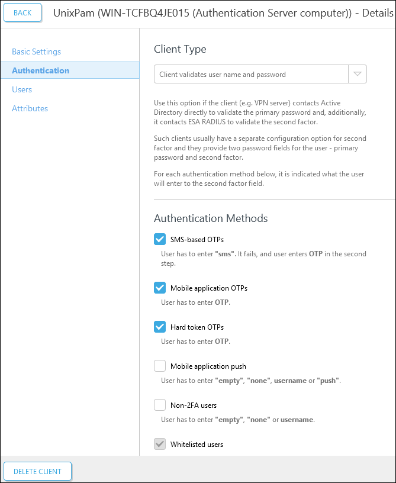Open the Attributes section
The width and height of the screenshot is (396, 483).
point(30,108)
